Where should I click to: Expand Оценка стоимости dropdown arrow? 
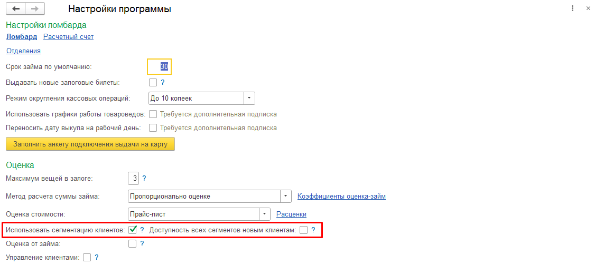click(x=265, y=214)
